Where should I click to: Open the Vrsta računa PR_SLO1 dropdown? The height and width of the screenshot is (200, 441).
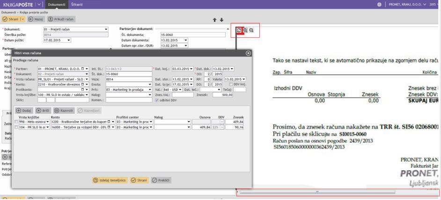click(87, 79)
